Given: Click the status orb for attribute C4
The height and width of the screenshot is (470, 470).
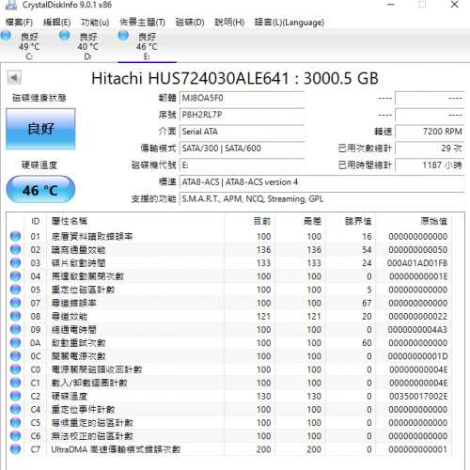Looking at the screenshot, I should [15, 409].
